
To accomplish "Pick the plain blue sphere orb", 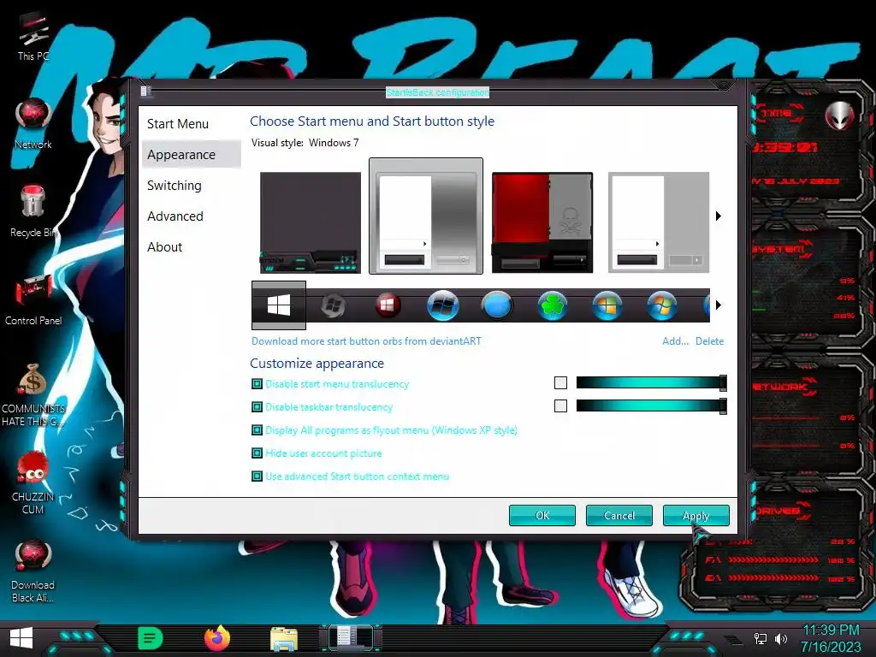I will (x=497, y=305).
